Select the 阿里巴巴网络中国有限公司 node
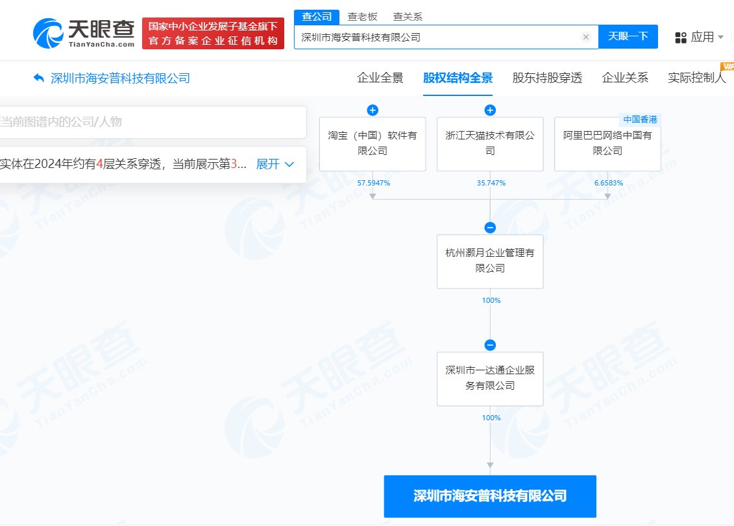 point(607,144)
